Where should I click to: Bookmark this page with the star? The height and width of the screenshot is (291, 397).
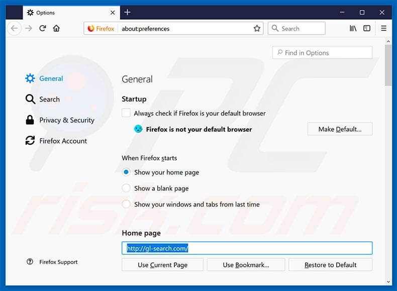257,28
